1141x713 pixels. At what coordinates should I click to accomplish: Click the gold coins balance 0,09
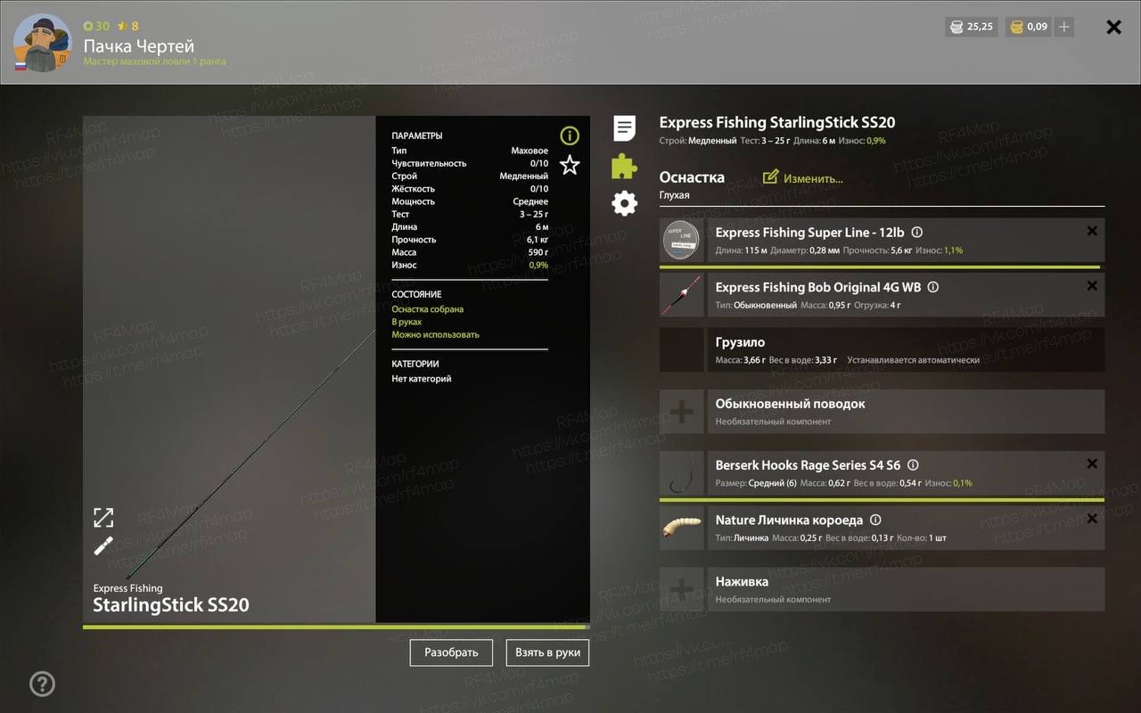(x=1029, y=27)
